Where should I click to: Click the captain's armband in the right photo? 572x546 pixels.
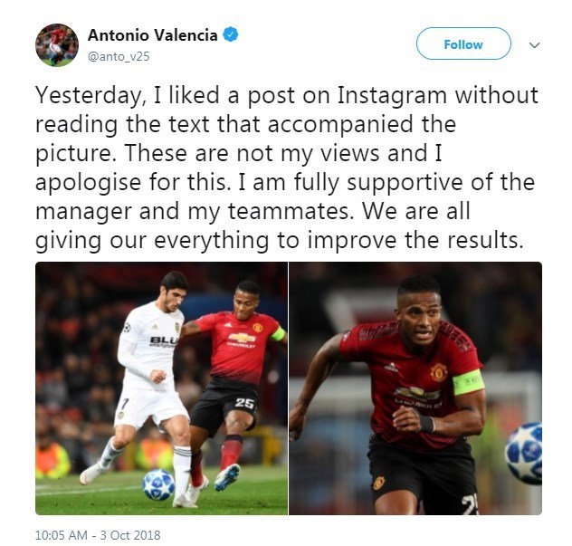tap(469, 382)
